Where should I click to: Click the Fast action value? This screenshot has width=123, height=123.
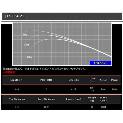[103, 89]
